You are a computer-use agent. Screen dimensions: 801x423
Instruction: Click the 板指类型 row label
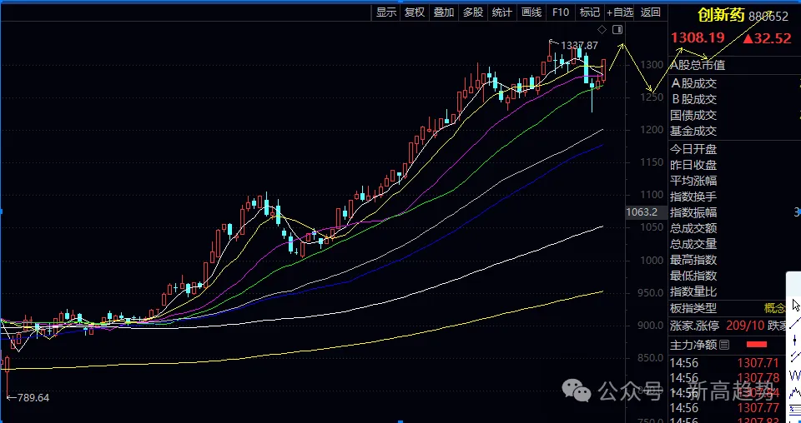(x=693, y=308)
